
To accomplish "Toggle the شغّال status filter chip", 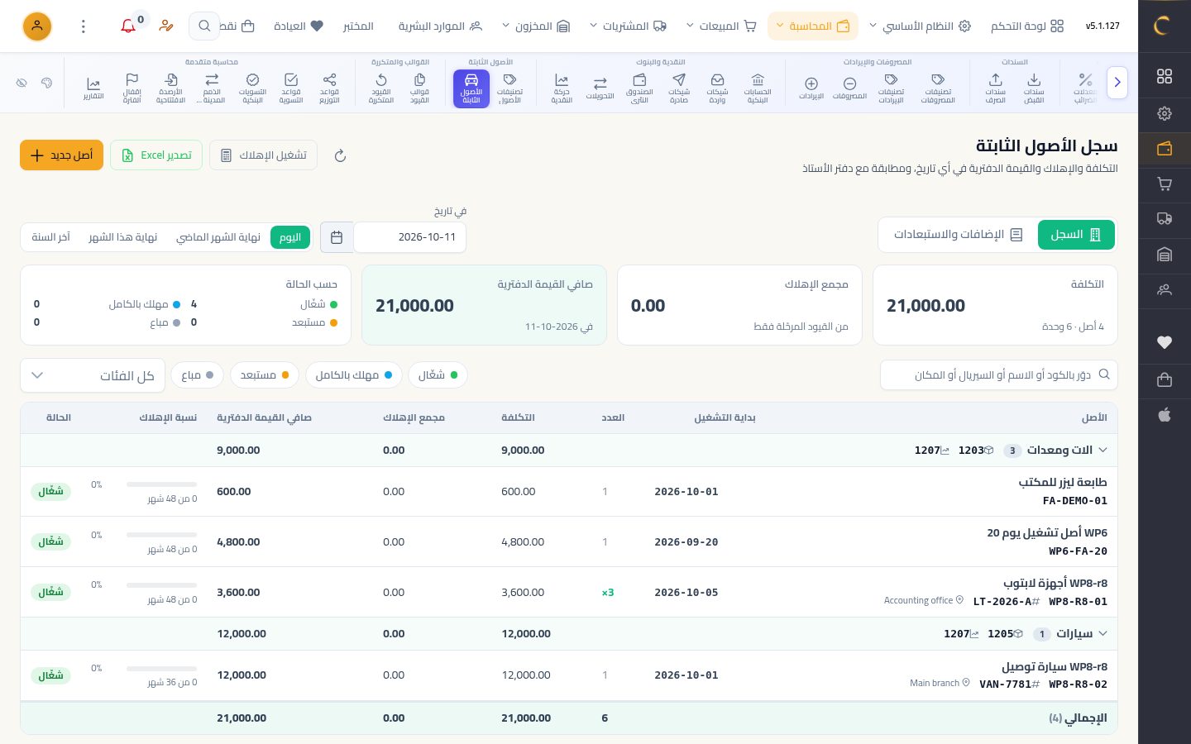I will click(x=438, y=375).
